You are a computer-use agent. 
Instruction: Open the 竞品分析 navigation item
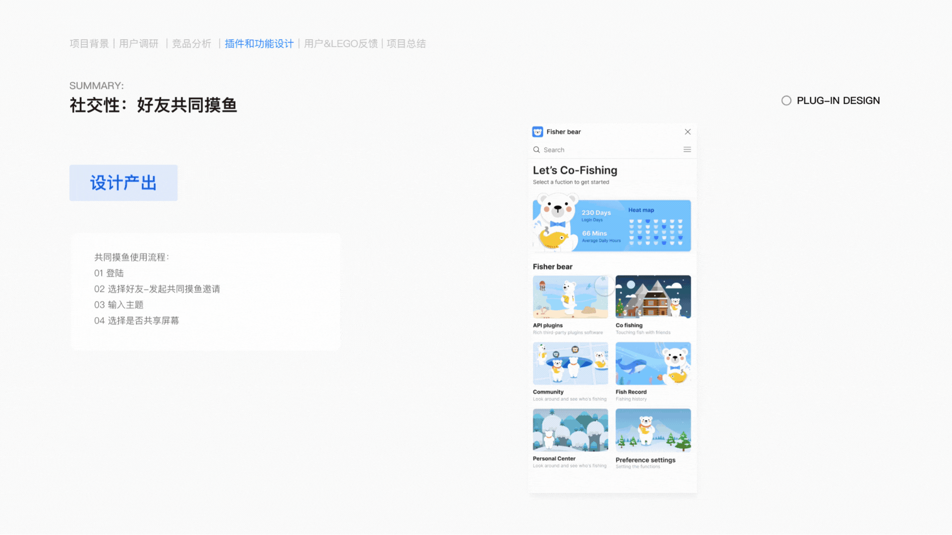coord(191,44)
